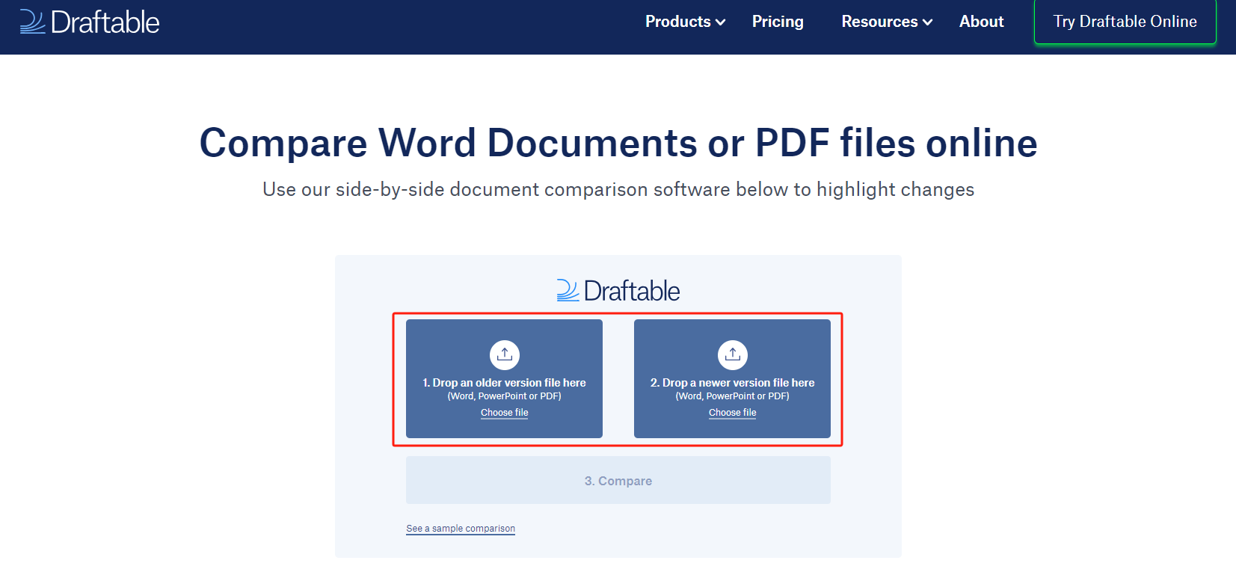Click '(Word, PowerPoint or PDF)' under older version
The height and width of the screenshot is (578, 1236).
click(505, 396)
